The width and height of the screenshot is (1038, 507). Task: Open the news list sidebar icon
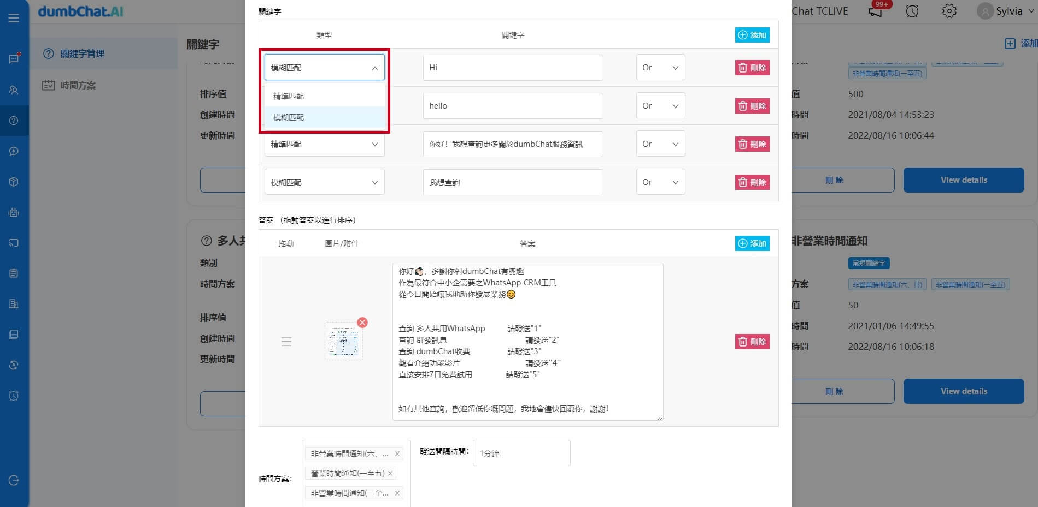click(14, 335)
